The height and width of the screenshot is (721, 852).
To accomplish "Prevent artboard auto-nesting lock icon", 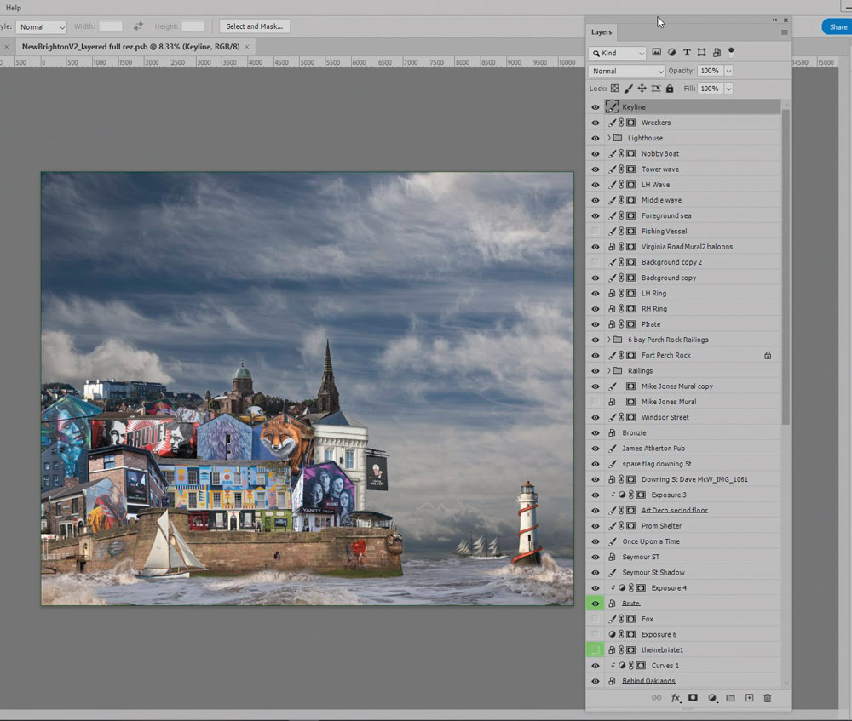I will coord(656,88).
